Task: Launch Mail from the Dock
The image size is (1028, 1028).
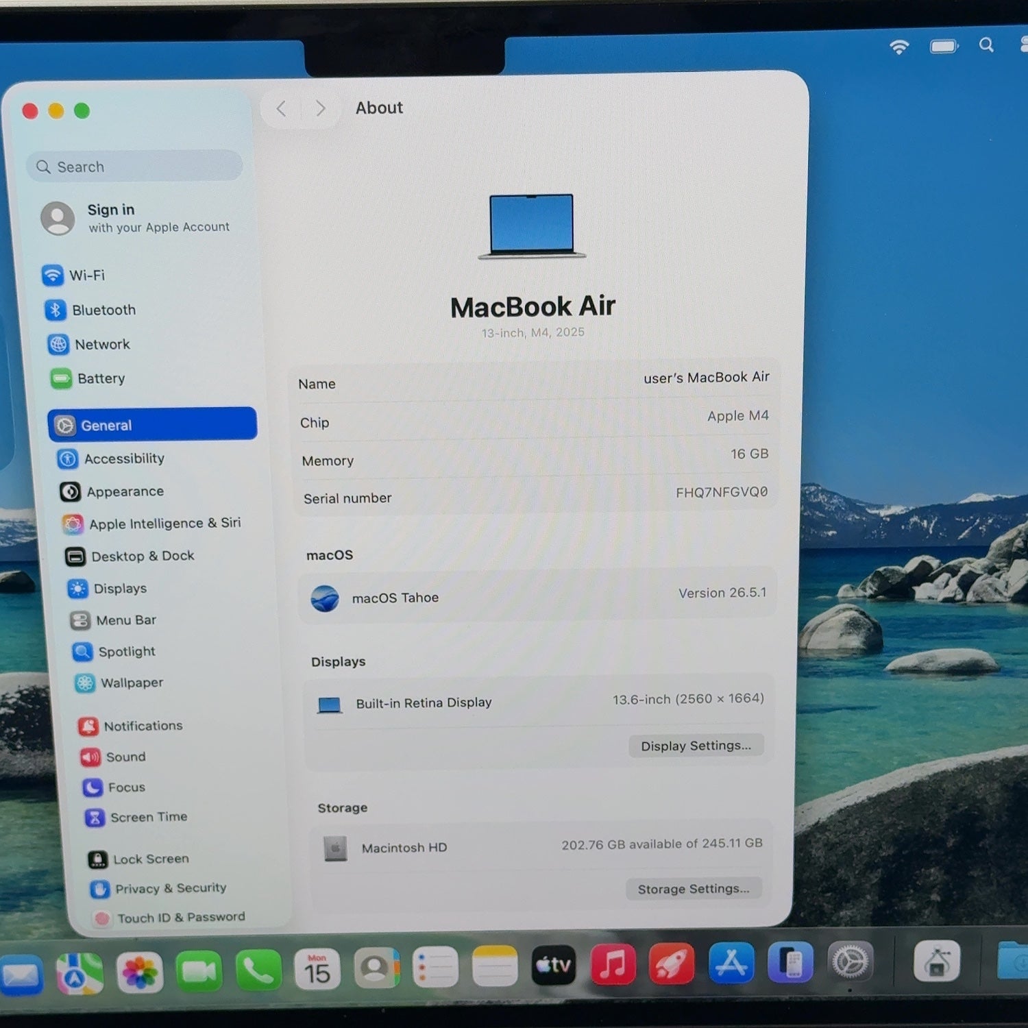Action: coord(21,975)
